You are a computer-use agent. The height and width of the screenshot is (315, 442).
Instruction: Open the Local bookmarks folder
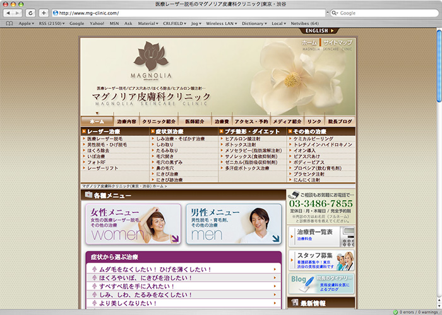pos(279,24)
